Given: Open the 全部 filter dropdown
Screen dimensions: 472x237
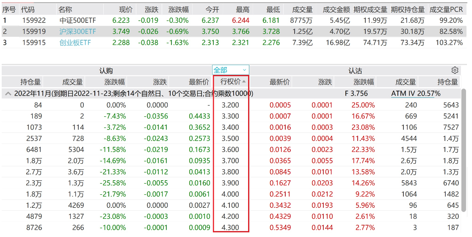Looking at the screenshot, I should click(230, 70).
